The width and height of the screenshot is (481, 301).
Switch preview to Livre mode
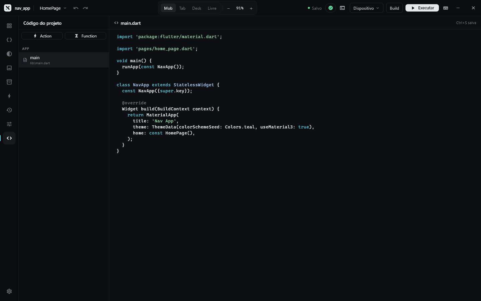212,8
